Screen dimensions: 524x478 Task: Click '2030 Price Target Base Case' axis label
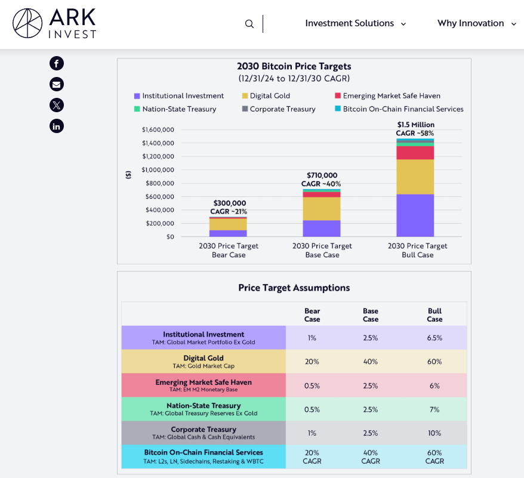click(x=322, y=251)
